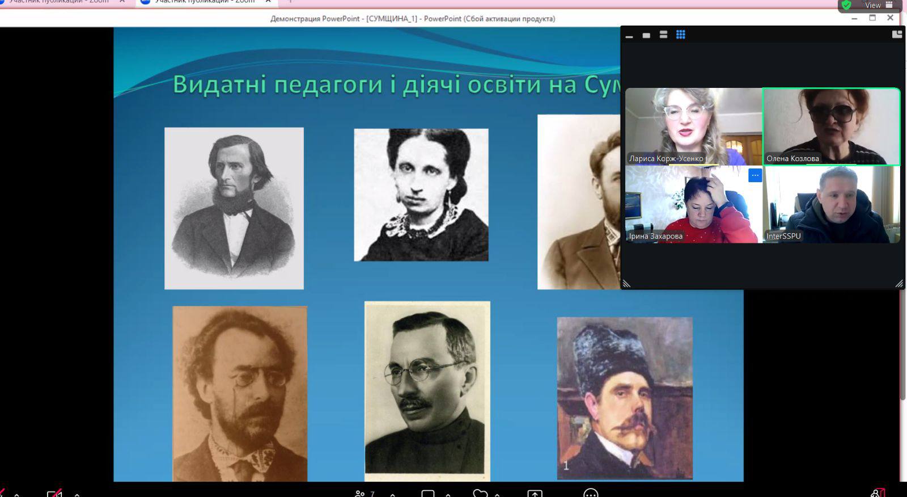Toggle the muted microphone in the bottom toolbar
Viewport: 907px width, 497px height.
3,493
